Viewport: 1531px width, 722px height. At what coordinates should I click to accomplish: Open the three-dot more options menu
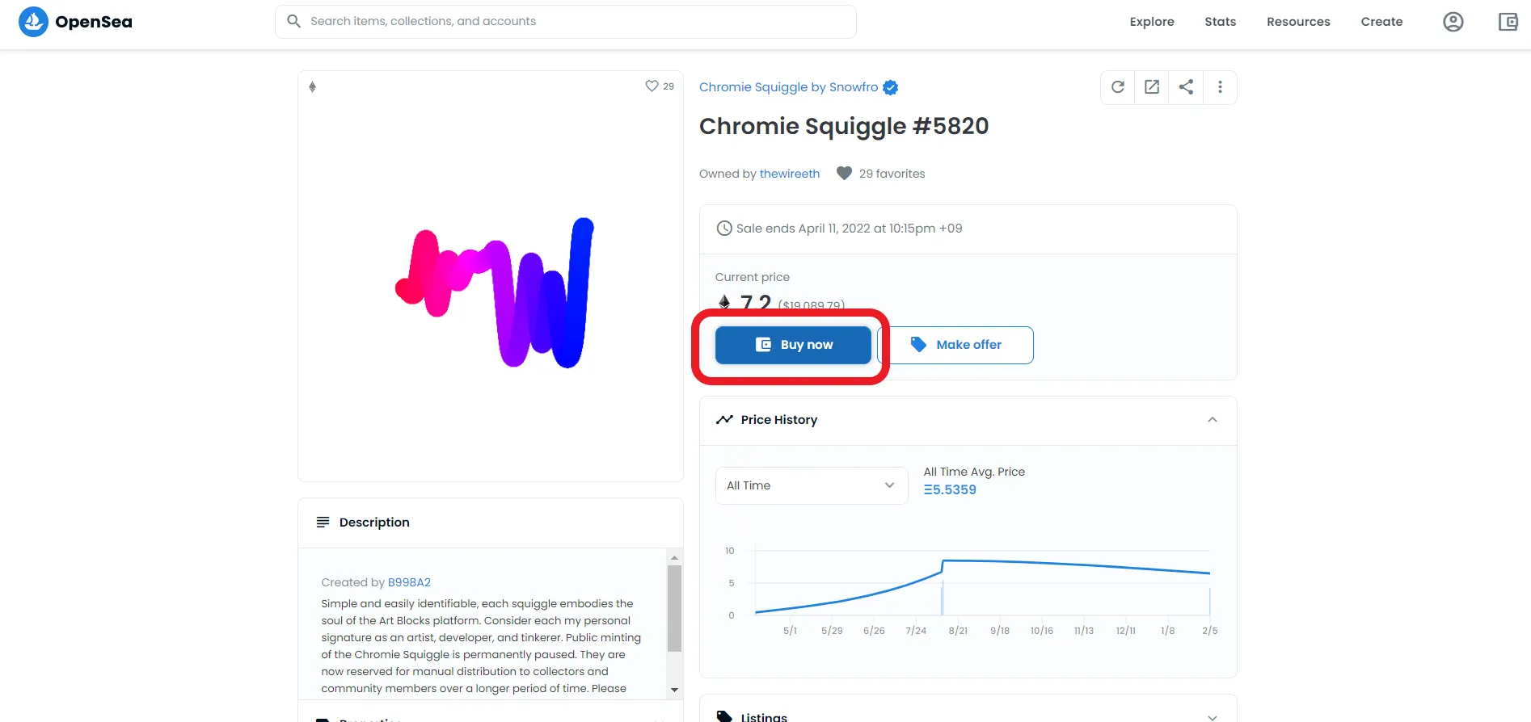click(1220, 87)
